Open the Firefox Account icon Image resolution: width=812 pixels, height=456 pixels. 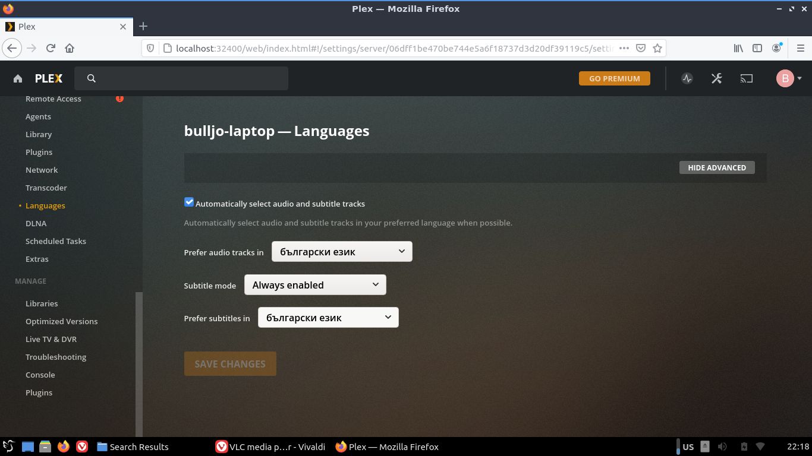(777, 48)
